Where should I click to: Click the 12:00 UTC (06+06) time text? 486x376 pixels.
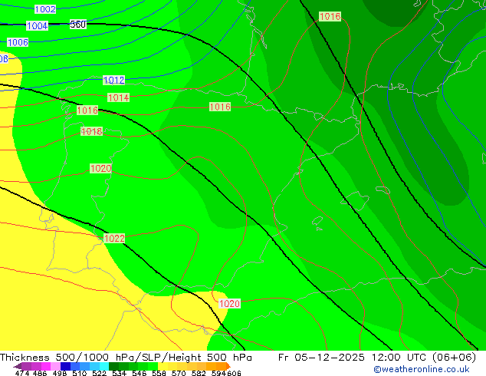click(424, 358)
